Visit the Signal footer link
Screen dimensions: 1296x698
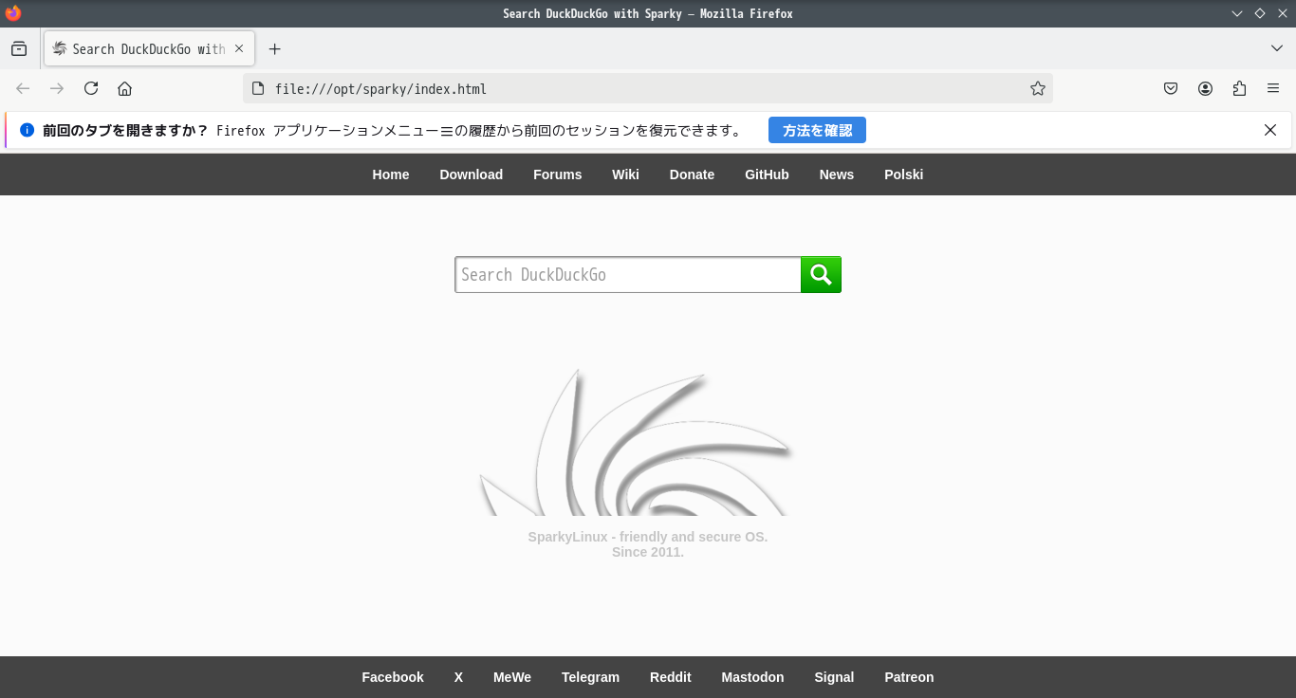click(x=834, y=677)
